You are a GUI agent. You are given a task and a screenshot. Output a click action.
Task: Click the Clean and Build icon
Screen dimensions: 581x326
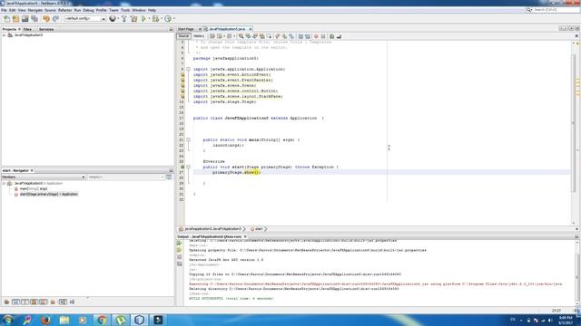(133, 18)
